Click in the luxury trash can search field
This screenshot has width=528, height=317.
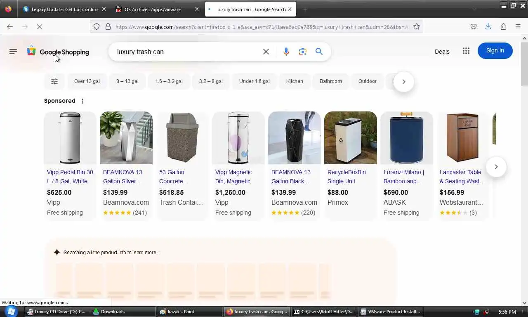[x=186, y=52]
